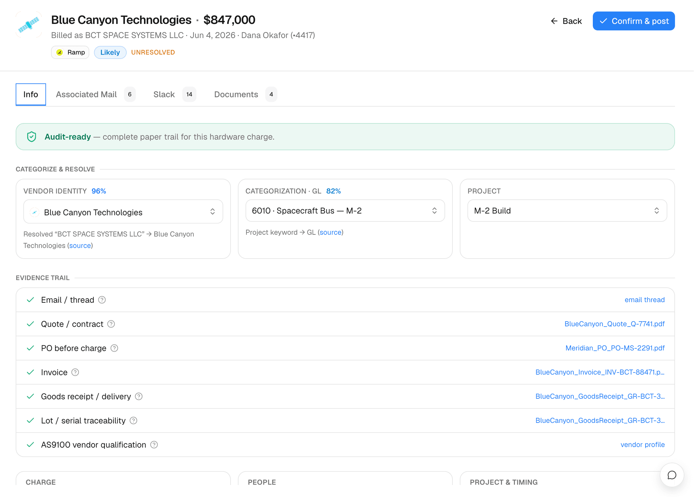Viewport: 694px width, 497px height.
Task: Click the Blue Canyon satellite logo
Action: 29,24
